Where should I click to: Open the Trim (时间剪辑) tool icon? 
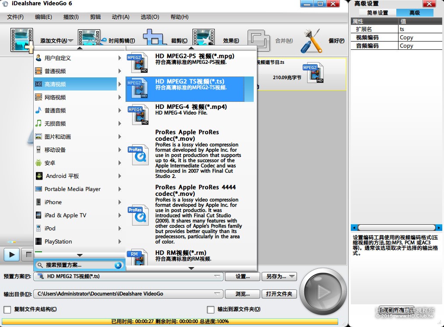(x=91, y=38)
